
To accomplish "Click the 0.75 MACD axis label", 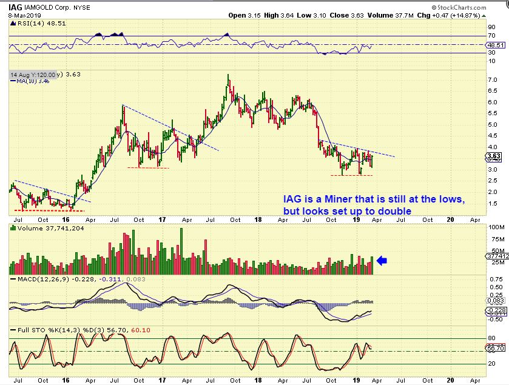I will (x=496, y=280).
